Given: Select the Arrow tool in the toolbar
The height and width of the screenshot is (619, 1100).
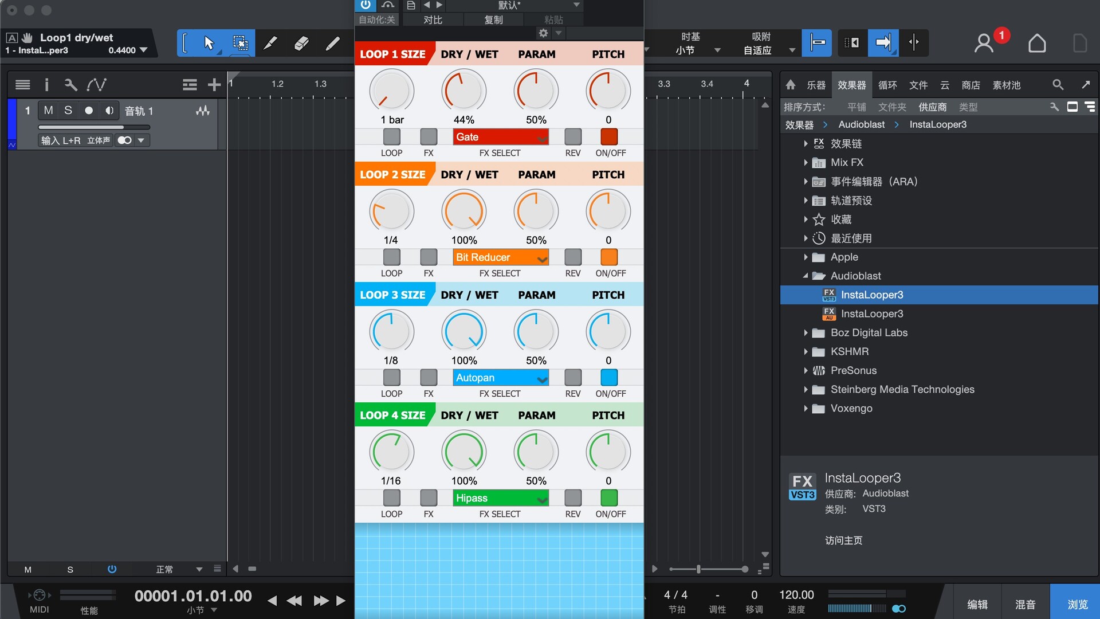Looking at the screenshot, I should 209,43.
